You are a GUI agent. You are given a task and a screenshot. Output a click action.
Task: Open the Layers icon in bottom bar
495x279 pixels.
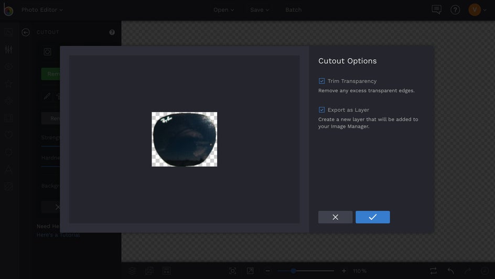[132, 271]
